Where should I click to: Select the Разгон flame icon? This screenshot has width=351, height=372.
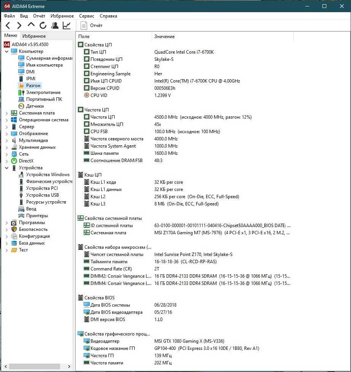tap(21, 86)
